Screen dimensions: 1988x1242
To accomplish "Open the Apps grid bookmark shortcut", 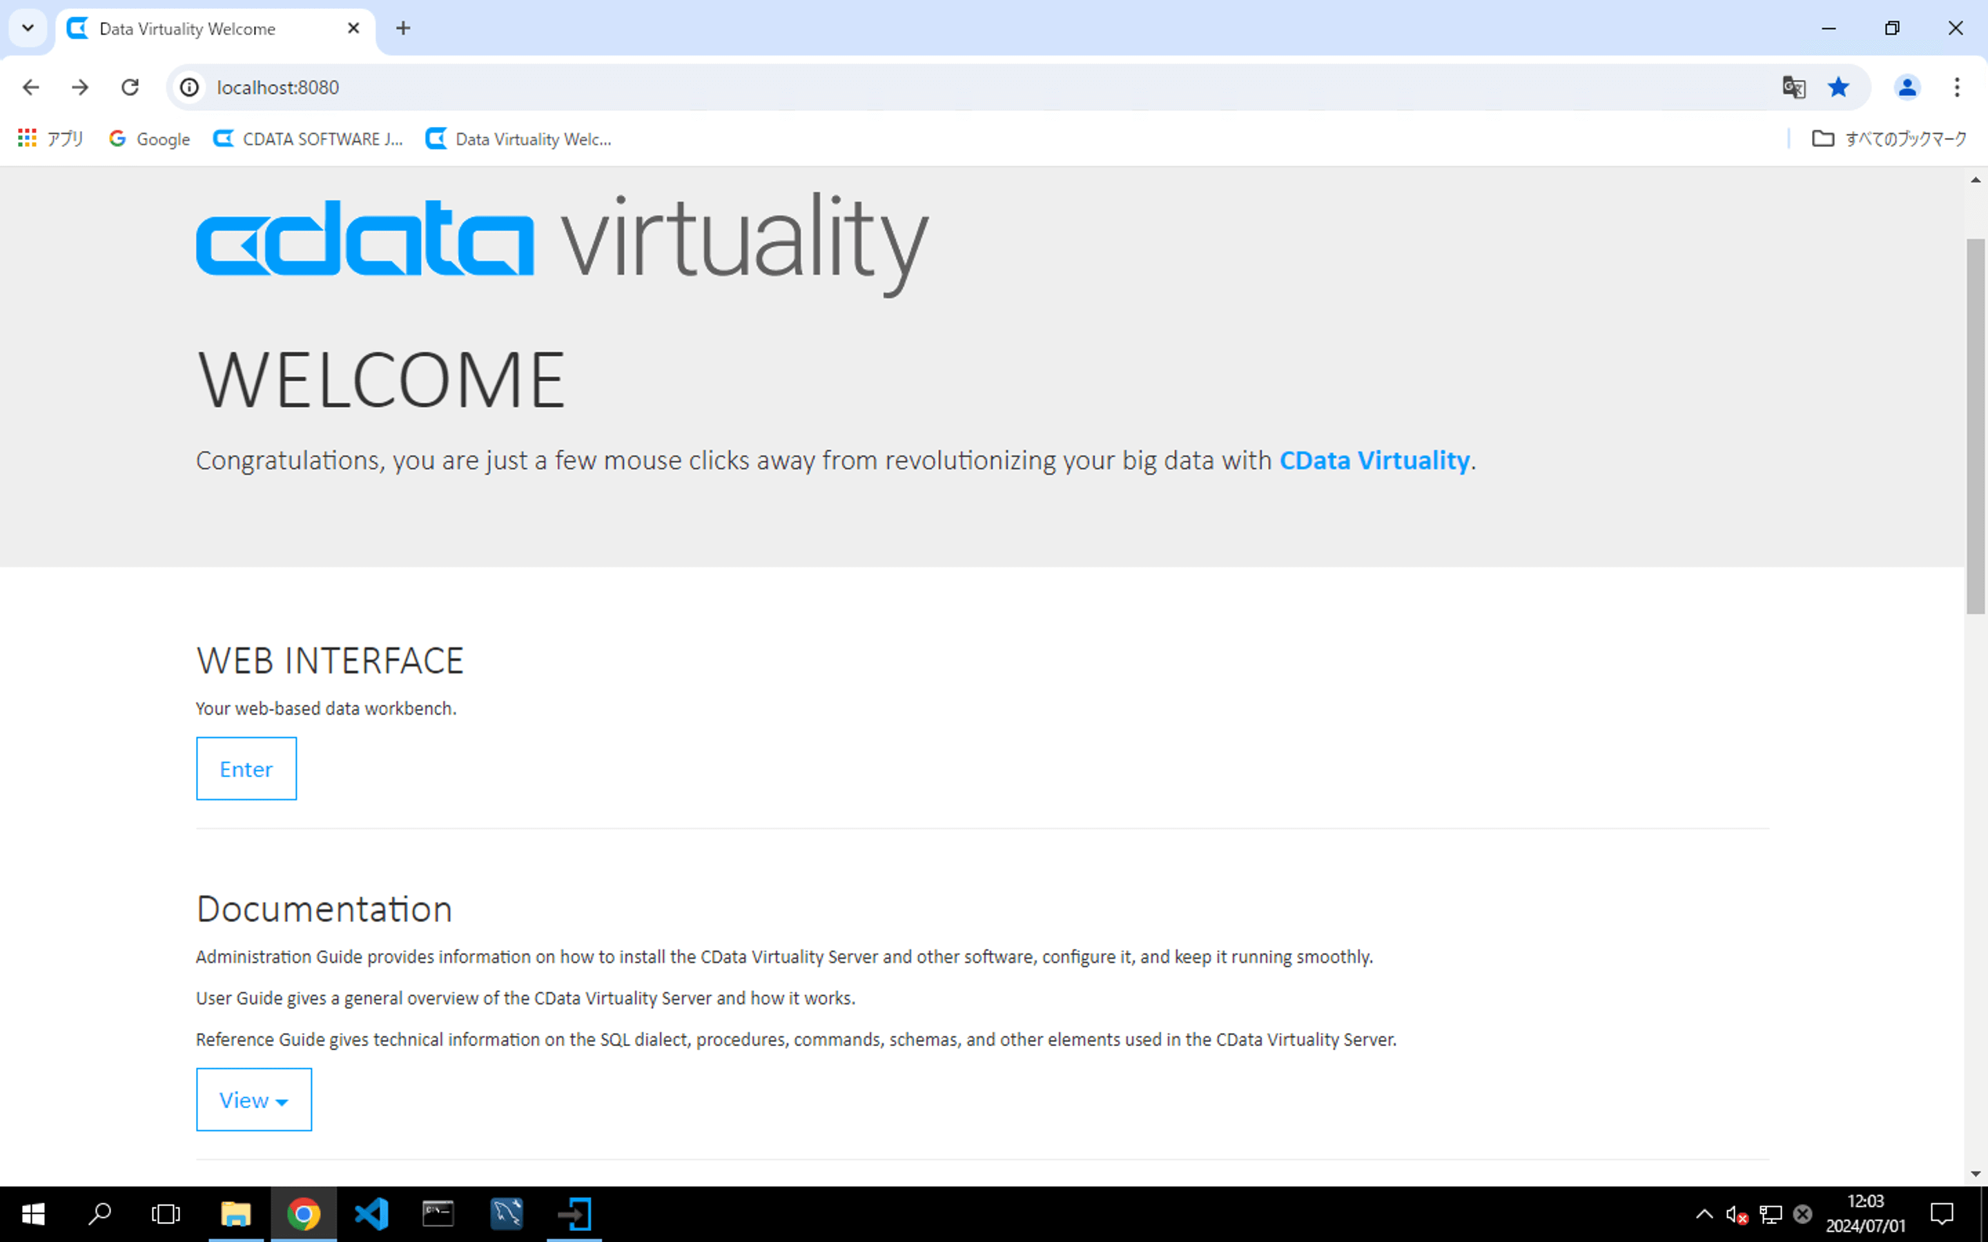I will (50, 139).
